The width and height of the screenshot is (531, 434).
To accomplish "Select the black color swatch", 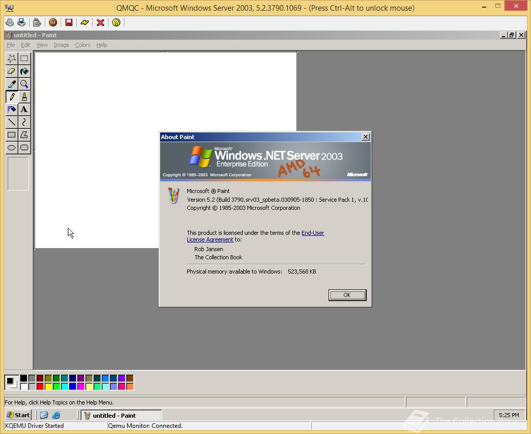I will coord(23,378).
